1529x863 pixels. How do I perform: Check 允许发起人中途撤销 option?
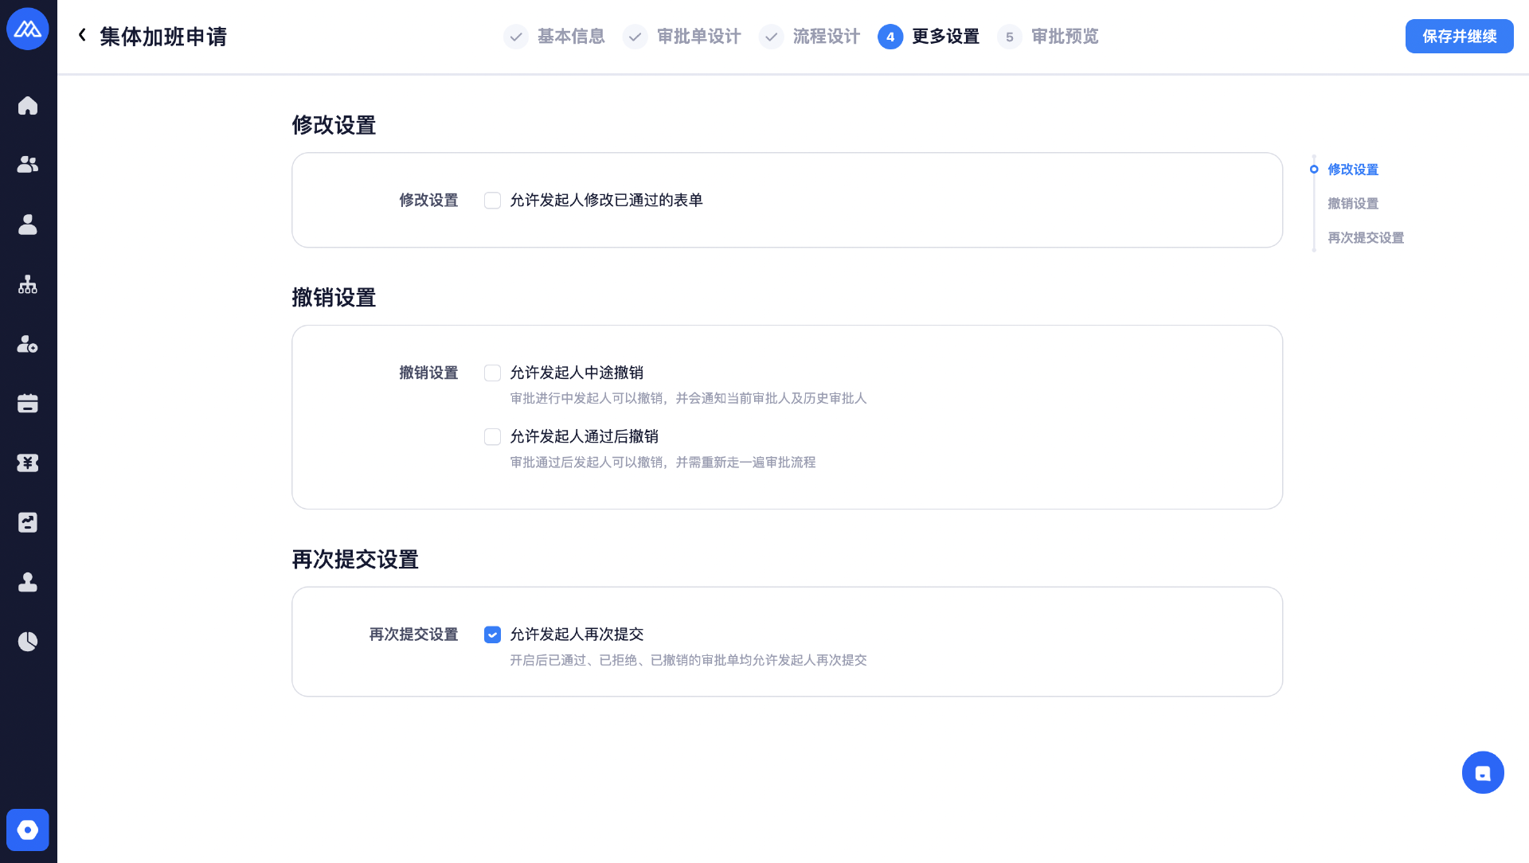[x=492, y=373]
